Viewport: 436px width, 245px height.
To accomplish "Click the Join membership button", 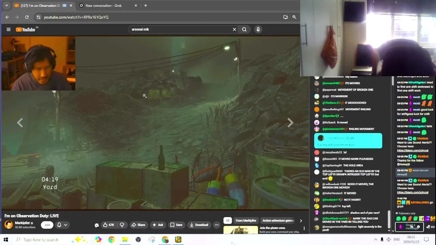I will click(x=47, y=225).
